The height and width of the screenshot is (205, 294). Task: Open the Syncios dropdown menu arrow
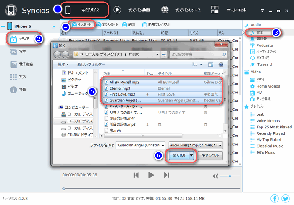[262, 11]
